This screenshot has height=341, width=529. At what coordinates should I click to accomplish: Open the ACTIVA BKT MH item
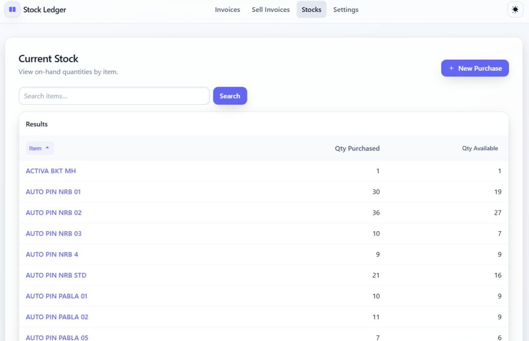point(51,171)
